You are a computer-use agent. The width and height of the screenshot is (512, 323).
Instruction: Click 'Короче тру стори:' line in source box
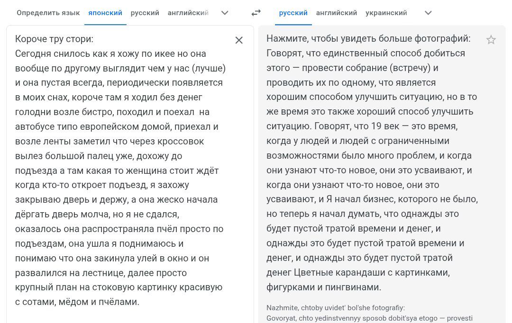point(54,39)
